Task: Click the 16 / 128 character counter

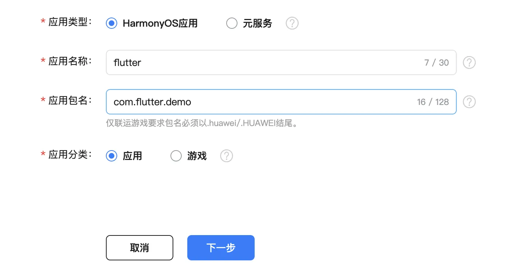Action: [x=433, y=102]
